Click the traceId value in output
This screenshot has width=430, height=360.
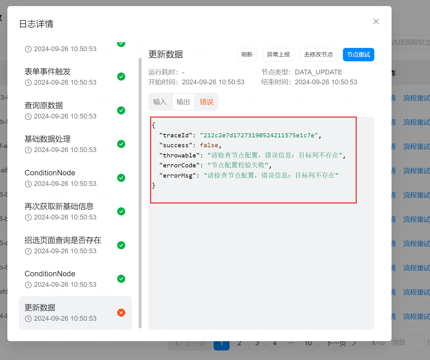coord(259,135)
